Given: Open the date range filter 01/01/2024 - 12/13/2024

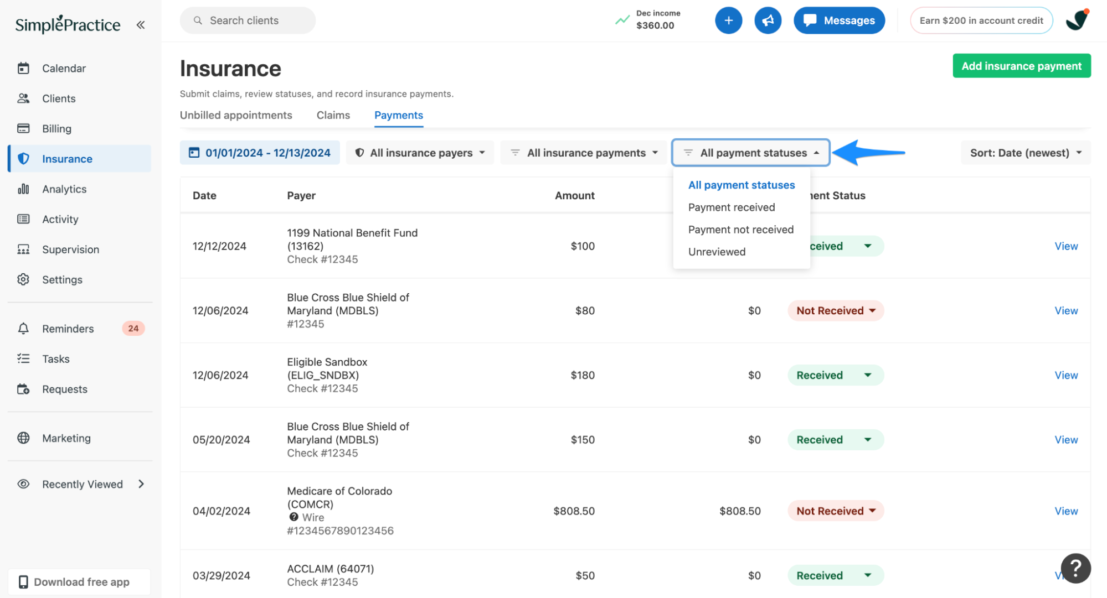Looking at the screenshot, I should tap(260, 153).
